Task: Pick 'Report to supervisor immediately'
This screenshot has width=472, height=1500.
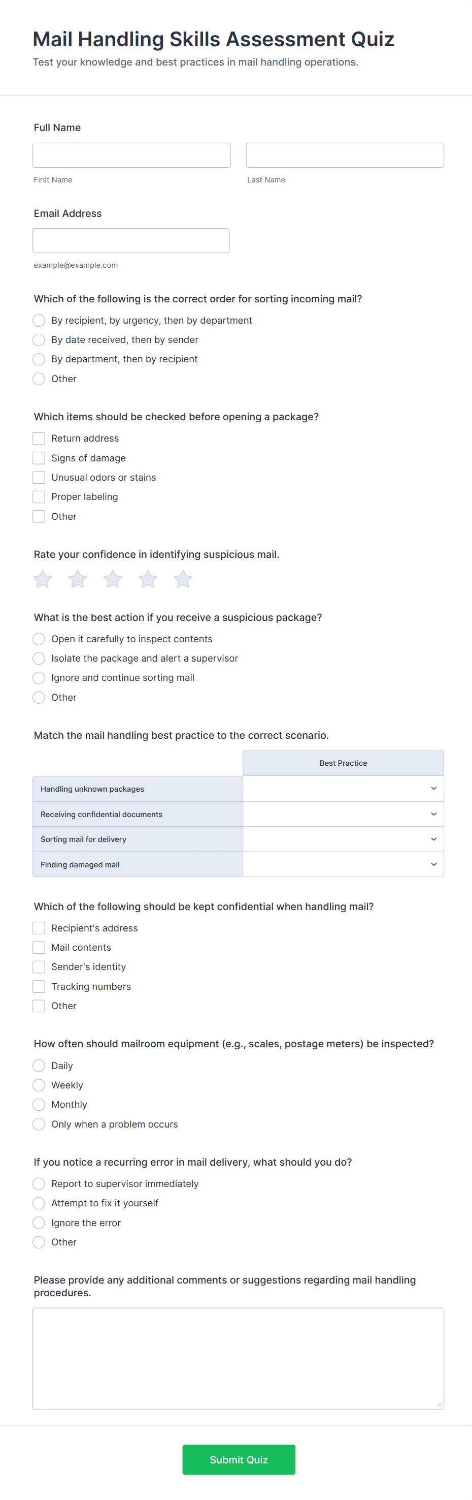Action: pos(39,1184)
